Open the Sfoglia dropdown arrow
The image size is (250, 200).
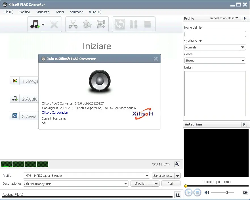click(x=156, y=184)
